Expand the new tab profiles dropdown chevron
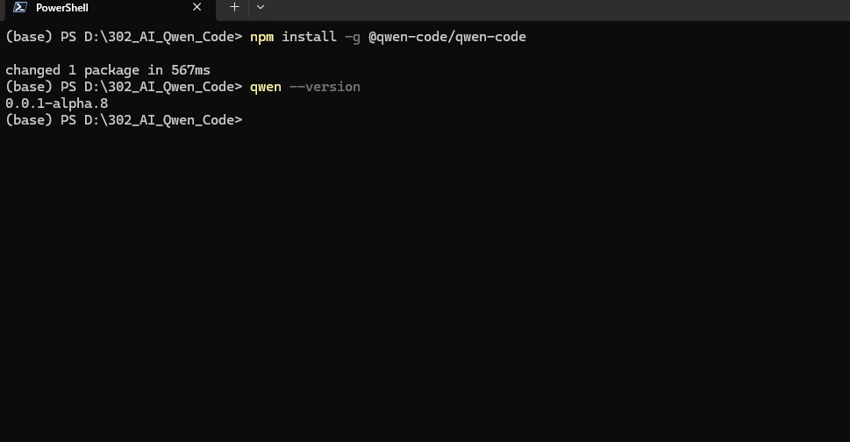 tap(261, 7)
